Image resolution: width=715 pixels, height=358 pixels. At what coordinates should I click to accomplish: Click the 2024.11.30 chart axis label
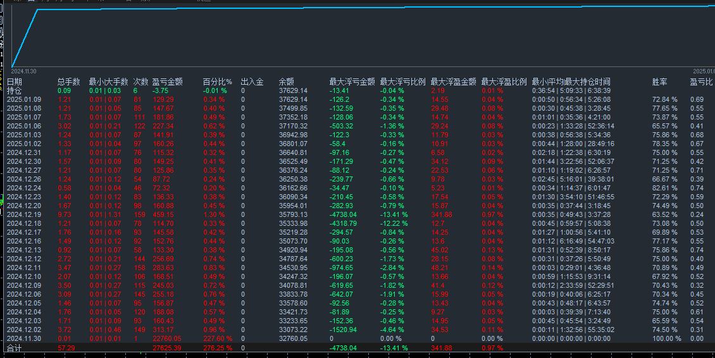[23, 71]
